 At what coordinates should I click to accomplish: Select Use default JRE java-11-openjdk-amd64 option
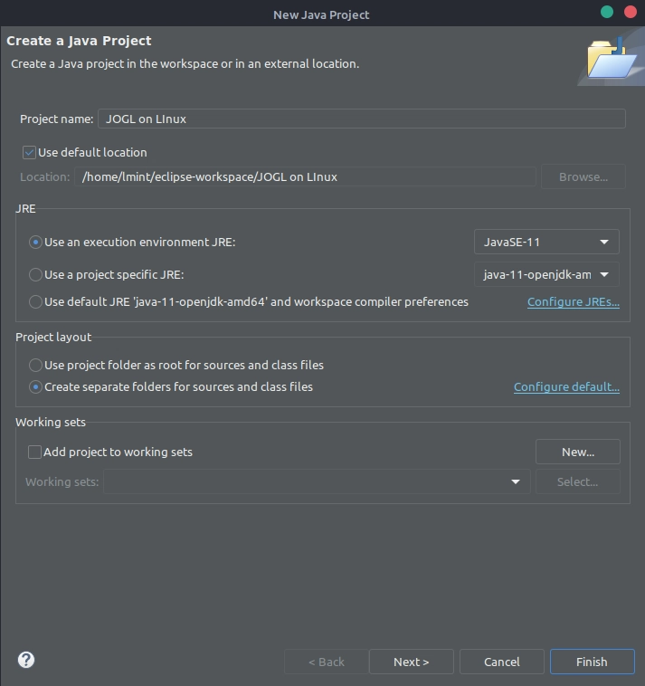[35, 302]
